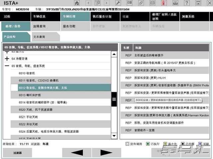This screenshot has width=213, height=159.
Task: Click scroll up arrow of product tree
Action: coord(114,54)
